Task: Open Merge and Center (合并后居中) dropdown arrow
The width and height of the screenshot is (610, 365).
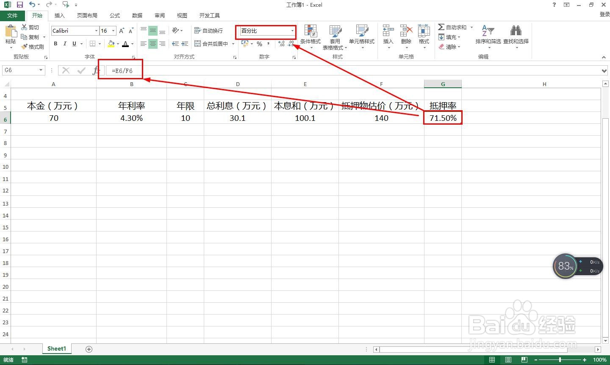Action: [233, 44]
